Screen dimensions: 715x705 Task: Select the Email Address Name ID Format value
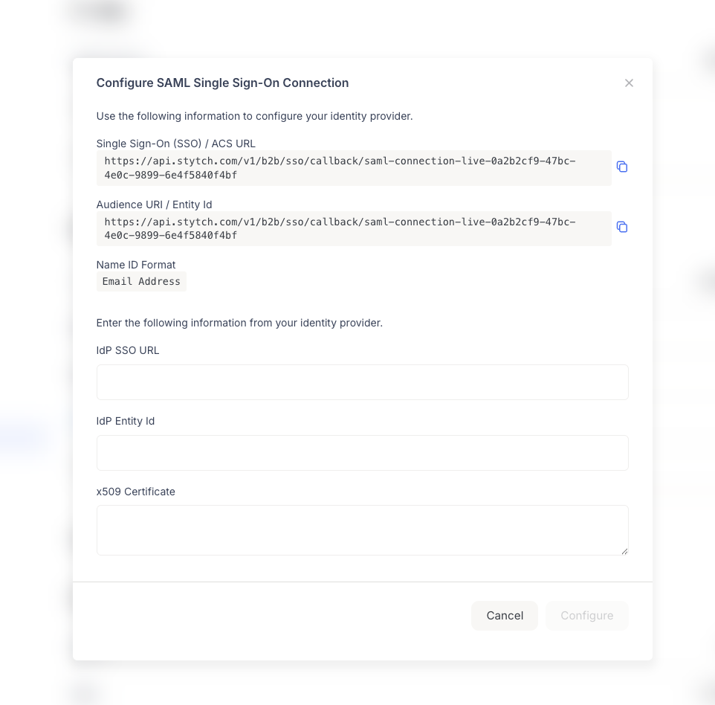pos(141,281)
